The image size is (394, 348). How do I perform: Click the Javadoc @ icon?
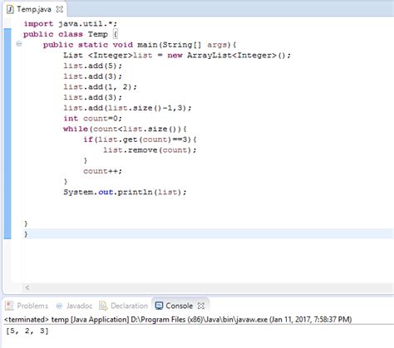[59, 306]
